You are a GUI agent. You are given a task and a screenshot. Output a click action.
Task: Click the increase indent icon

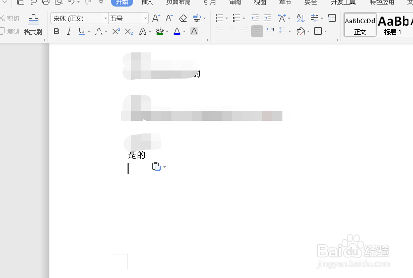pyautogui.click(x=268, y=18)
